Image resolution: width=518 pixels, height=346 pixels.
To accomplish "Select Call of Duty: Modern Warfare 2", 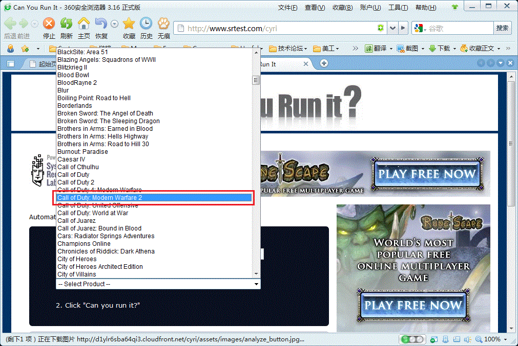I will [x=154, y=198].
